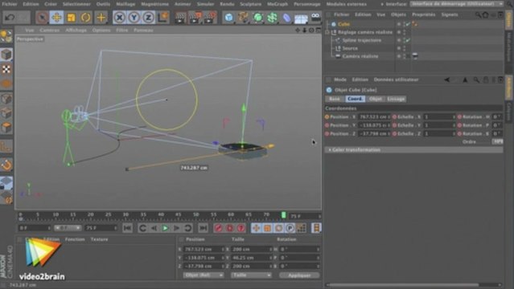Open the Objets menu in object manager
514x289 pixels.
coord(398,14)
